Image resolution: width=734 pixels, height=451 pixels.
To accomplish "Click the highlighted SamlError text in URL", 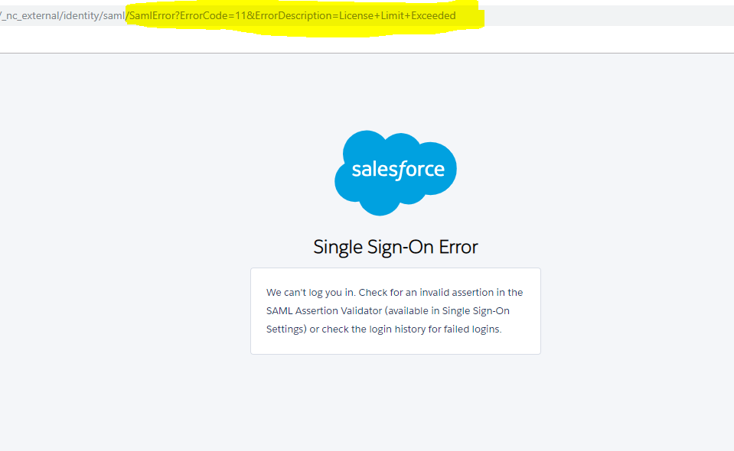I will (152, 16).
